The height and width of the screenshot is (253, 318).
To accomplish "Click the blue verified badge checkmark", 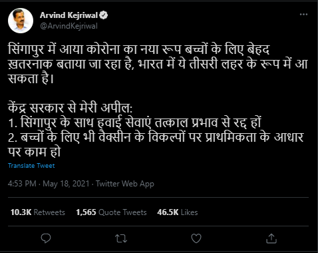I will [103, 15].
